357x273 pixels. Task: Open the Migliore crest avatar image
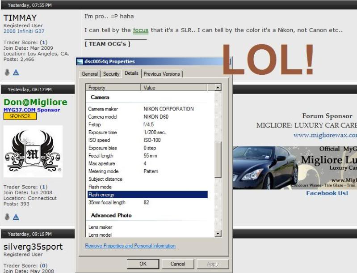pyautogui.click(x=33, y=151)
